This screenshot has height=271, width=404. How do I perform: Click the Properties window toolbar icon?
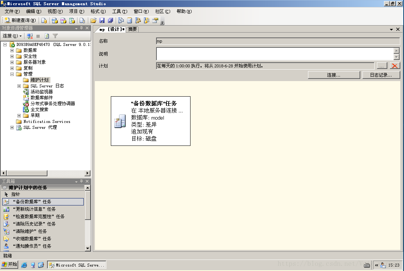point(155,21)
